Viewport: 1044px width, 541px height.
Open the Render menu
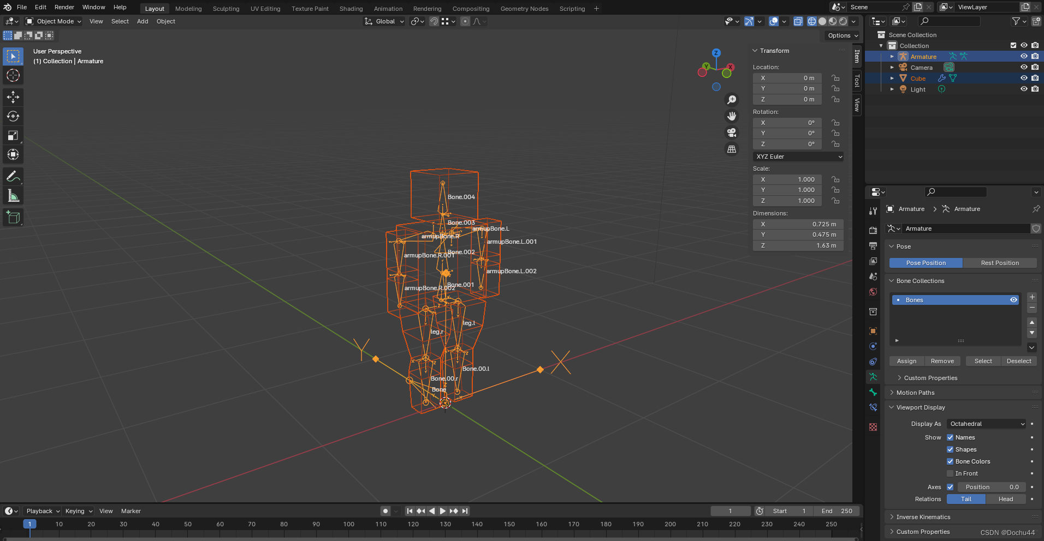tap(64, 7)
